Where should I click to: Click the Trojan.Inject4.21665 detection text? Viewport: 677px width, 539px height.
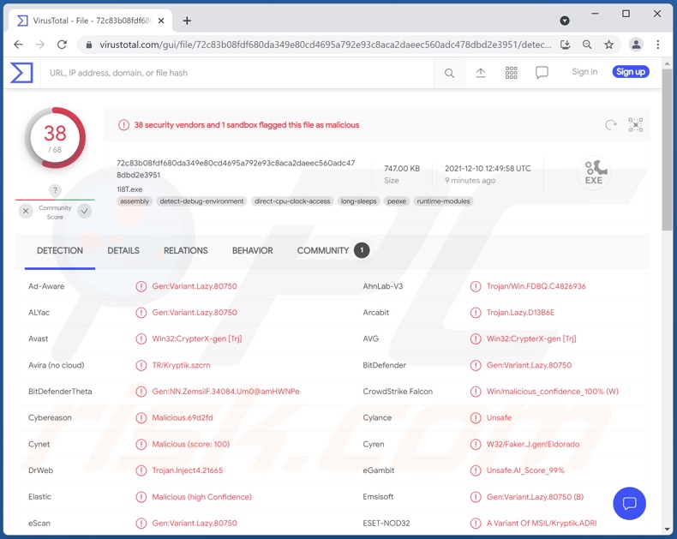click(x=188, y=470)
